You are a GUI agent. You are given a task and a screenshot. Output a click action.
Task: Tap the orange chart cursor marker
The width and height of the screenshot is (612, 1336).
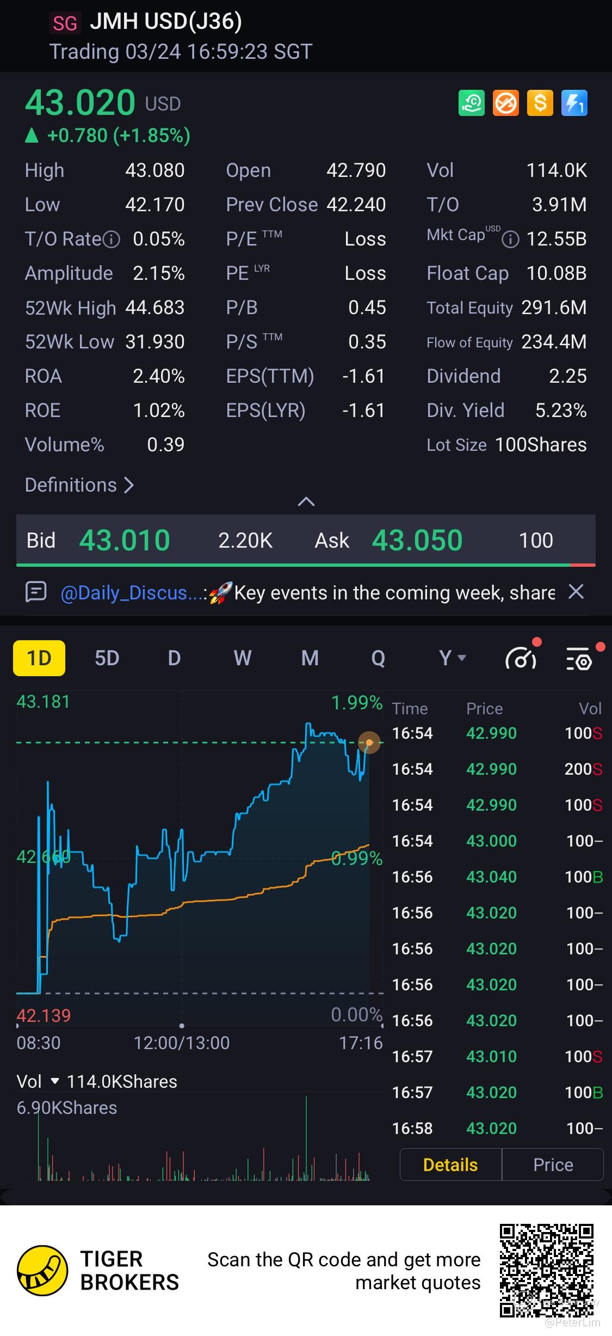(x=369, y=742)
